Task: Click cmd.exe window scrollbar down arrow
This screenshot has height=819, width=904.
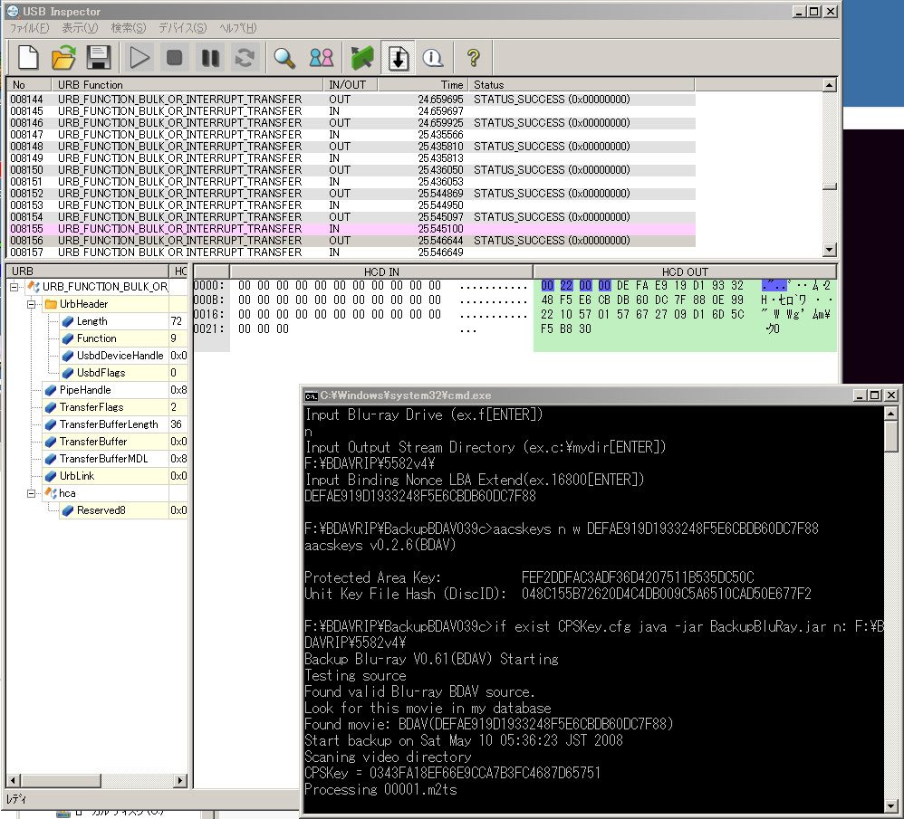Action: (x=890, y=805)
